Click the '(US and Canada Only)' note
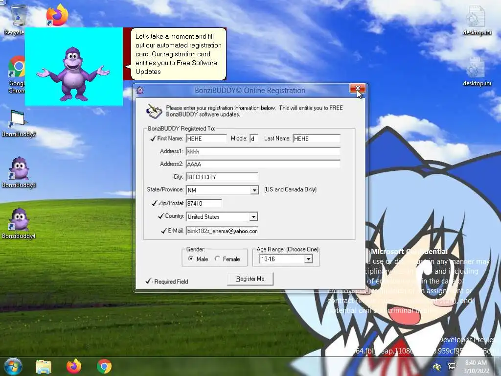 290,189
